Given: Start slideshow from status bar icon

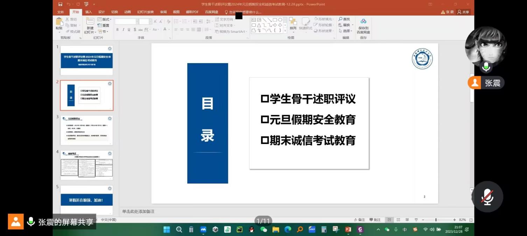Looking at the screenshot, I should 415,220.
